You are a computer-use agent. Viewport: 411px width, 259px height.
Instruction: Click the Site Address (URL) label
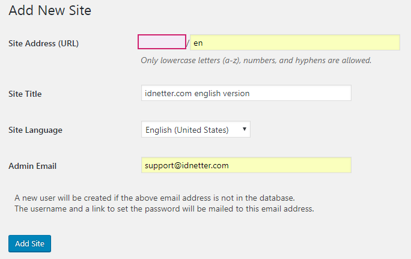tap(43, 43)
